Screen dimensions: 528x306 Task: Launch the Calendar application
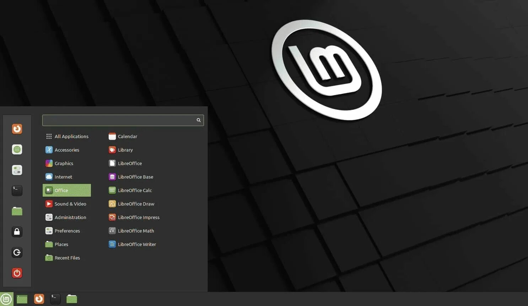123,136
